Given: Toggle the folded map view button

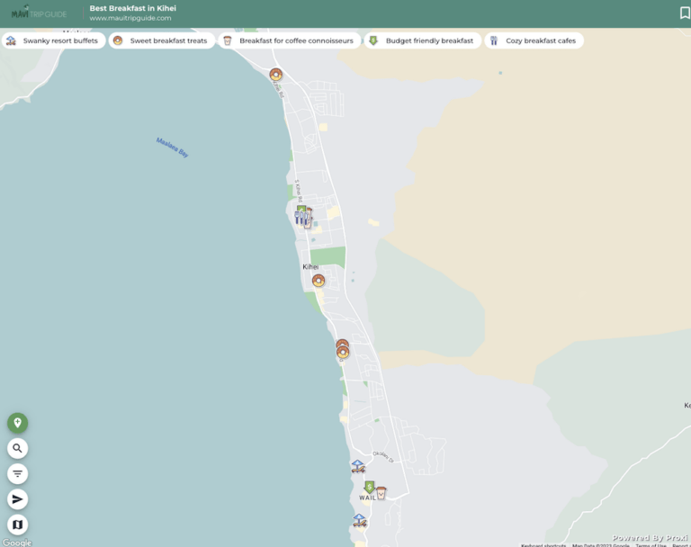Looking at the screenshot, I should point(18,525).
